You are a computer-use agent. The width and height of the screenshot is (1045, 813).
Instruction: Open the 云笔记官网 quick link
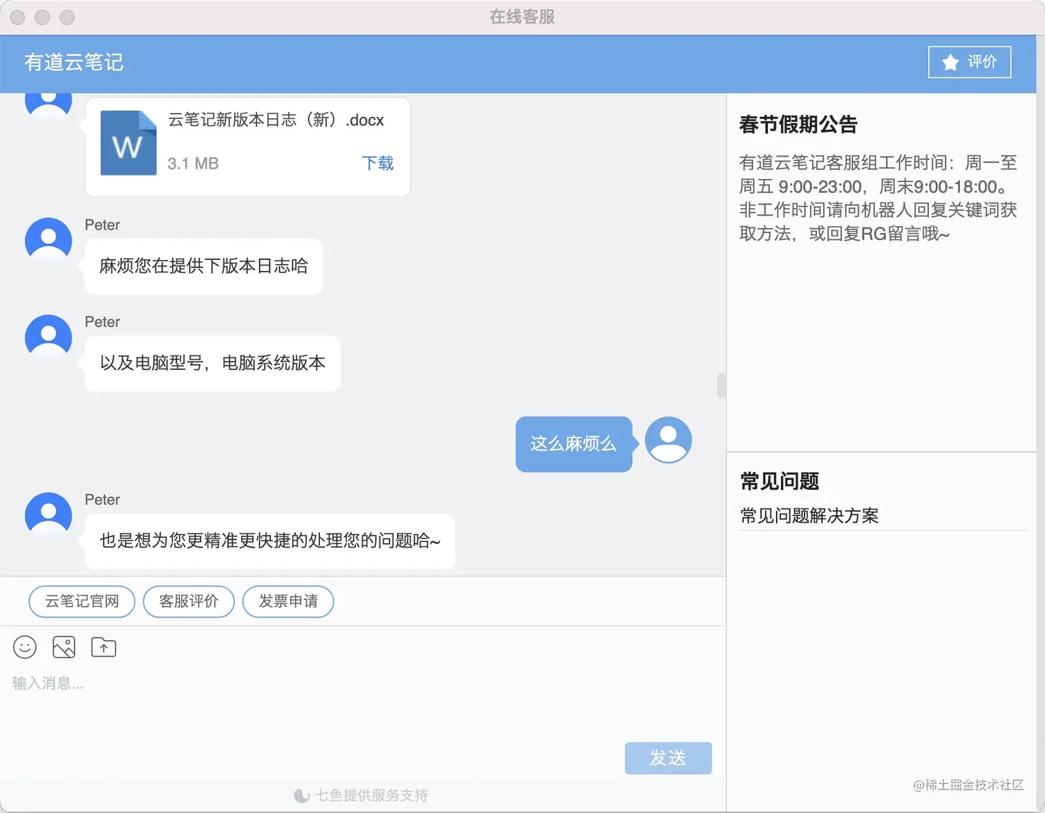click(x=82, y=601)
